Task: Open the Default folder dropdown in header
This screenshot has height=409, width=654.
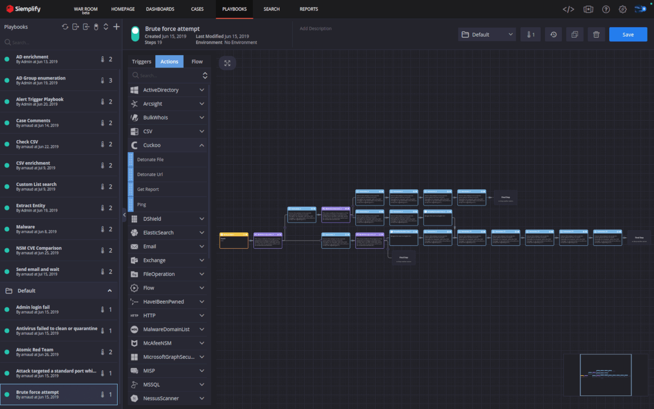Action: 487,34
